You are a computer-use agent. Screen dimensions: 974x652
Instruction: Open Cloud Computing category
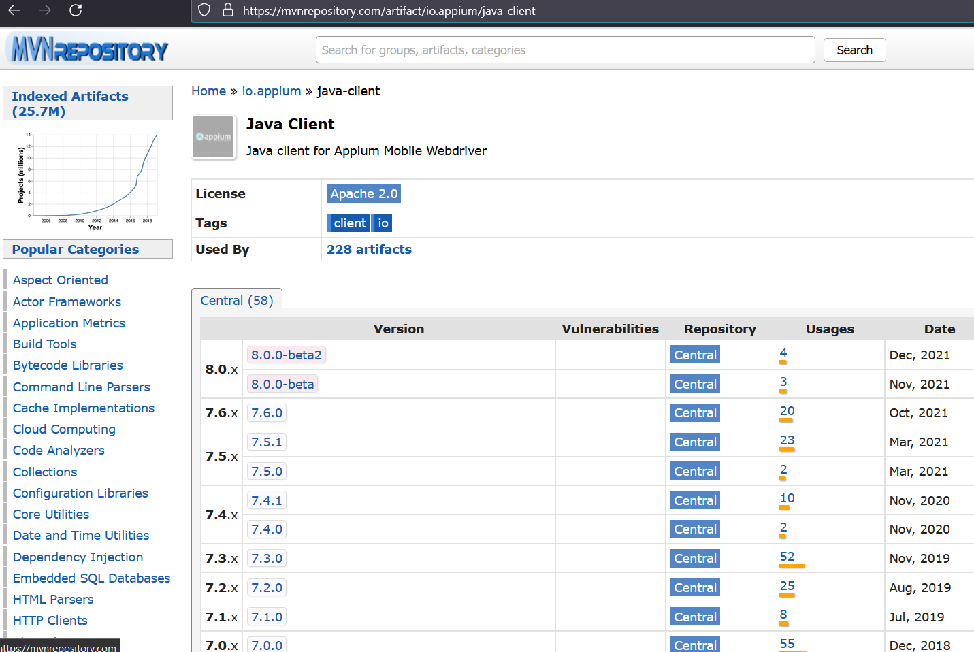(64, 429)
